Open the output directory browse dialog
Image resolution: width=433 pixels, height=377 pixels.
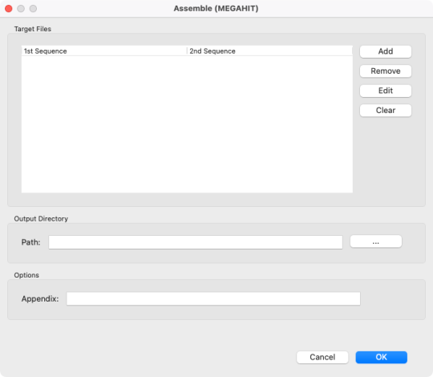[376, 241]
